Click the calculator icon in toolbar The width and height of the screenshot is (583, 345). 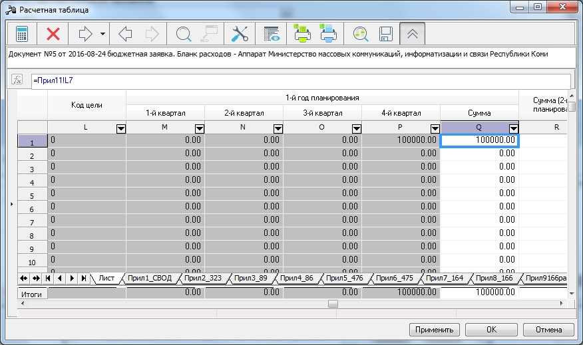[22, 34]
